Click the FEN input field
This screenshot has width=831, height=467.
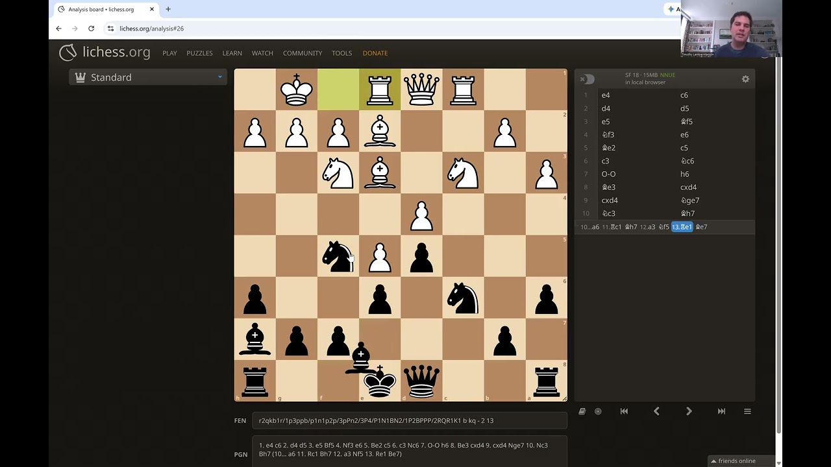(410, 420)
